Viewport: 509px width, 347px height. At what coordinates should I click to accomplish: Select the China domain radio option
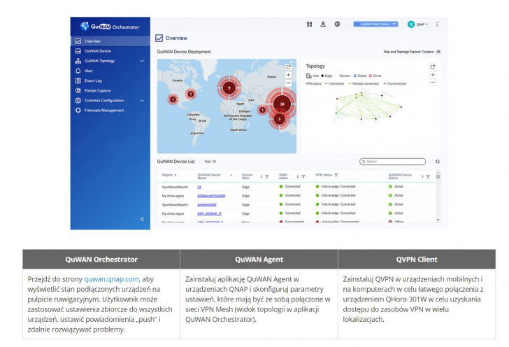click(x=372, y=75)
